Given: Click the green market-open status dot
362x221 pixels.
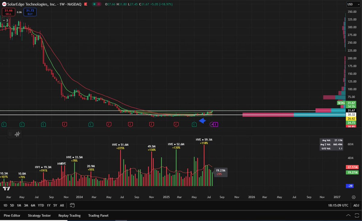Looking at the screenshot, I should pyautogui.click(x=94, y=4).
